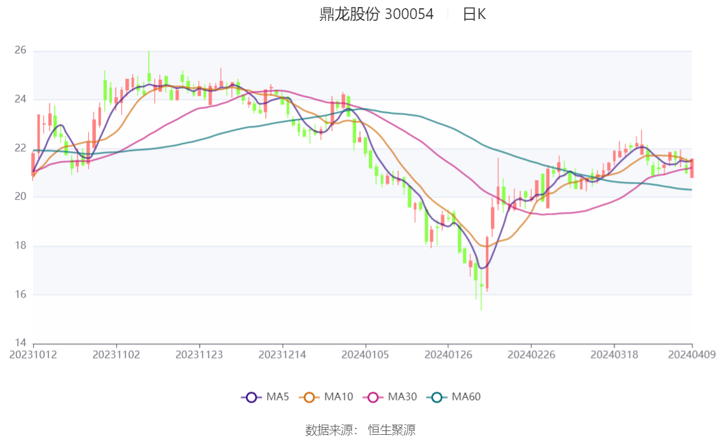721x438 pixels.
Task: Click the lowest candlestick's long lower wick
Action: tap(481, 299)
